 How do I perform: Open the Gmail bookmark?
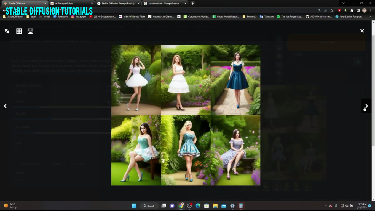(x=45, y=17)
